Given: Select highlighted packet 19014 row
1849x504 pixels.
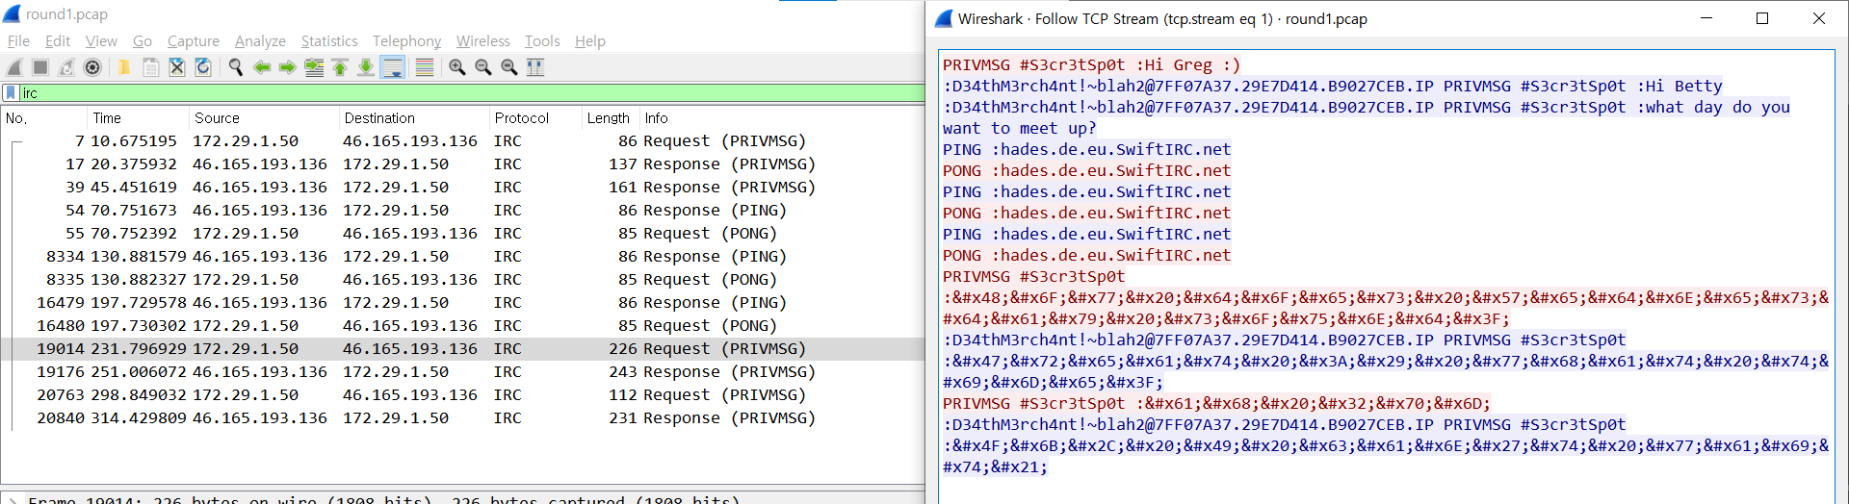Looking at the screenshot, I should (462, 349).
